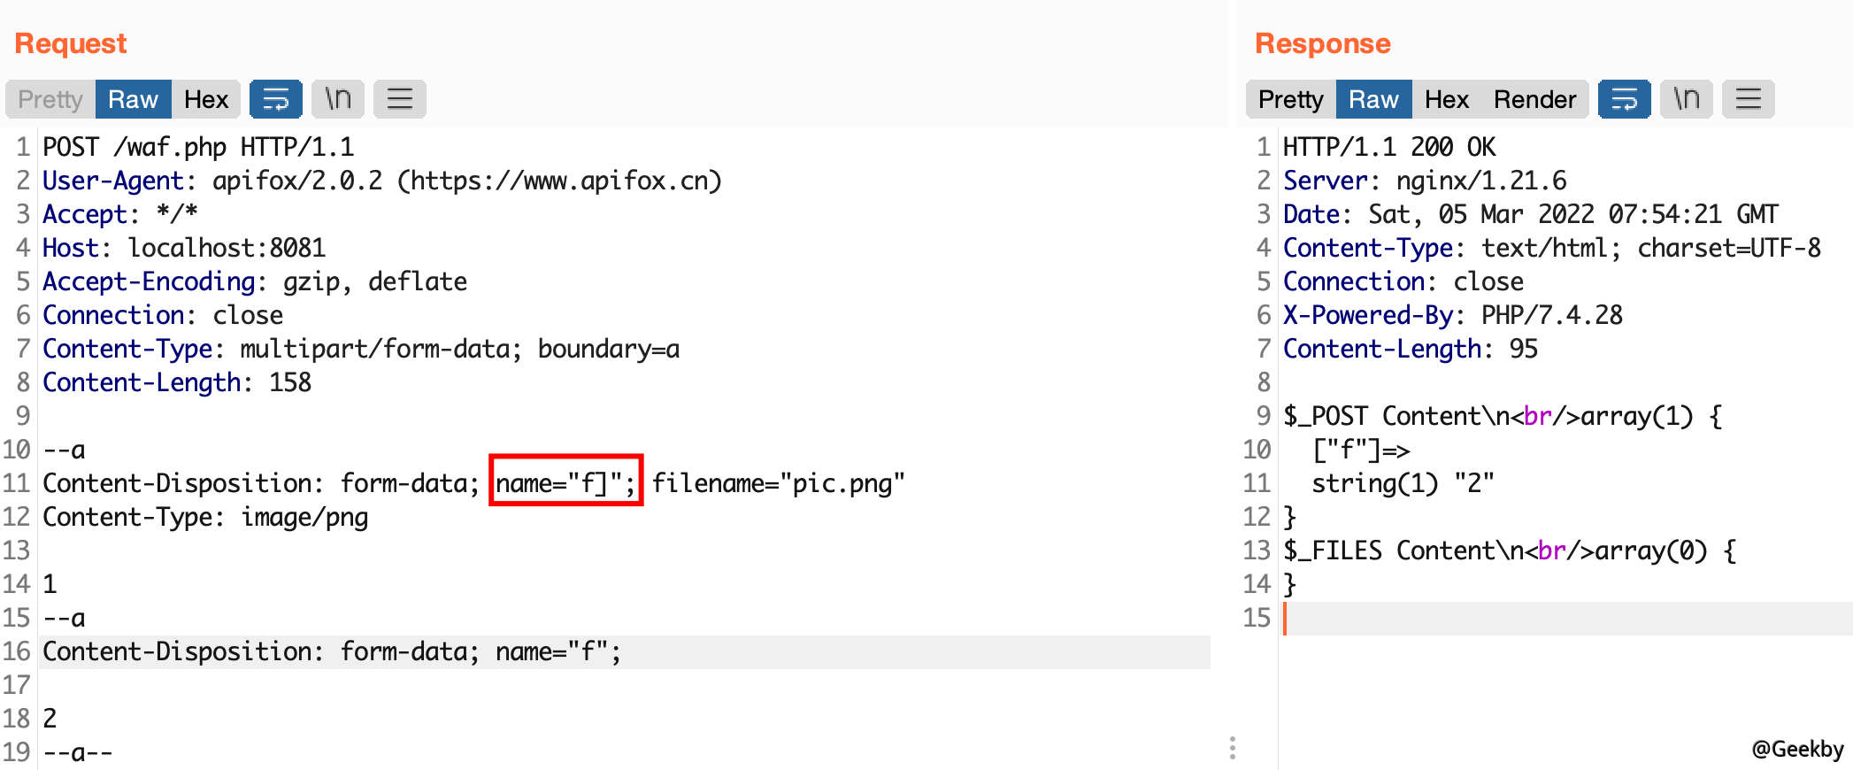The image size is (1853, 770).
Task: Open Hex tab in Response panel
Action: tap(1446, 99)
